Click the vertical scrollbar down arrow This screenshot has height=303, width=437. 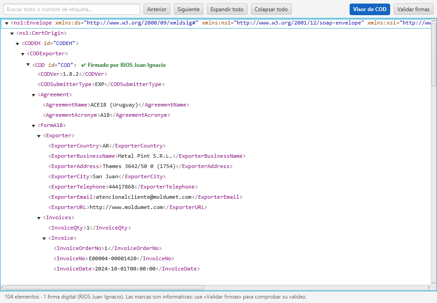pos(433,283)
